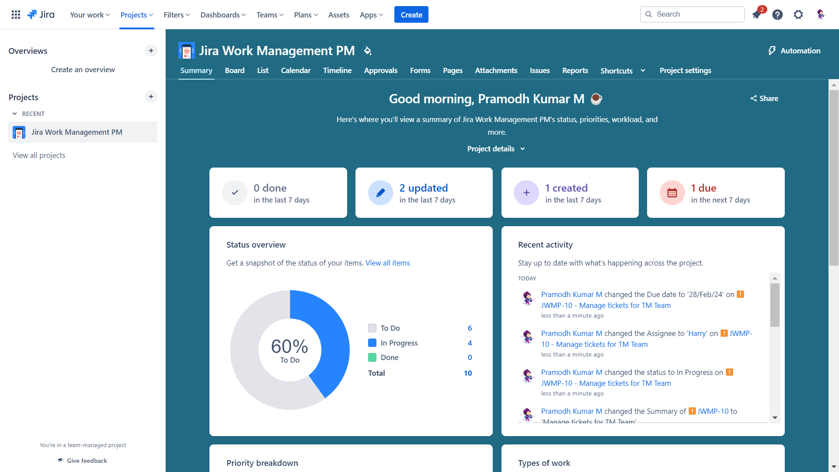
Task: Open the help question mark icon
Action: click(777, 14)
